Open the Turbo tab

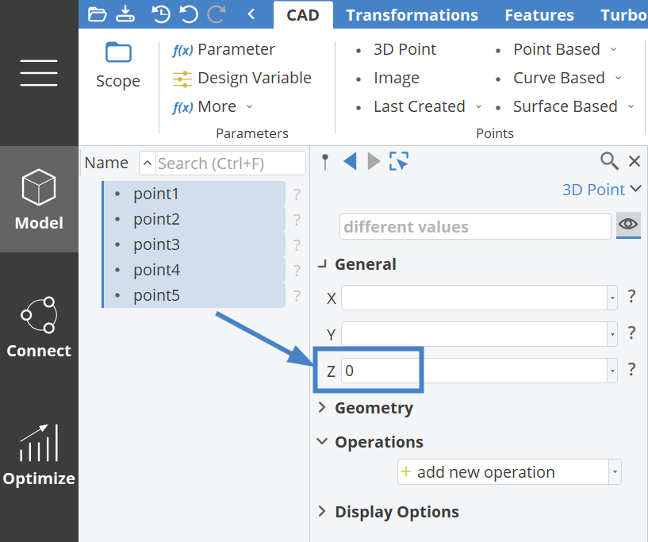click(624, 15)
